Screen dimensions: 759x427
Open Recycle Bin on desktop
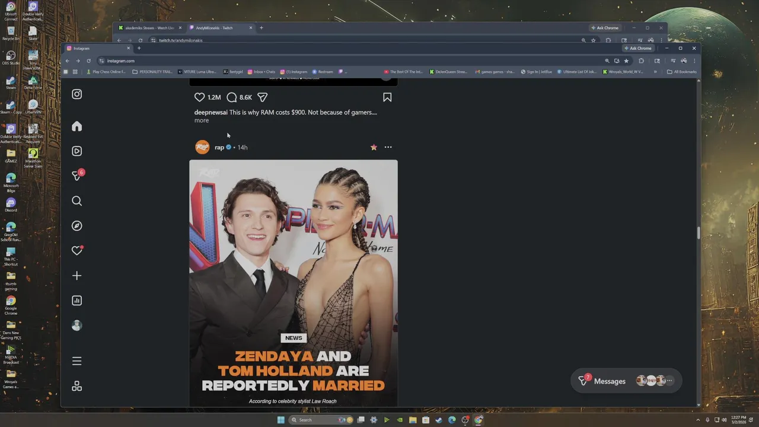11,33
